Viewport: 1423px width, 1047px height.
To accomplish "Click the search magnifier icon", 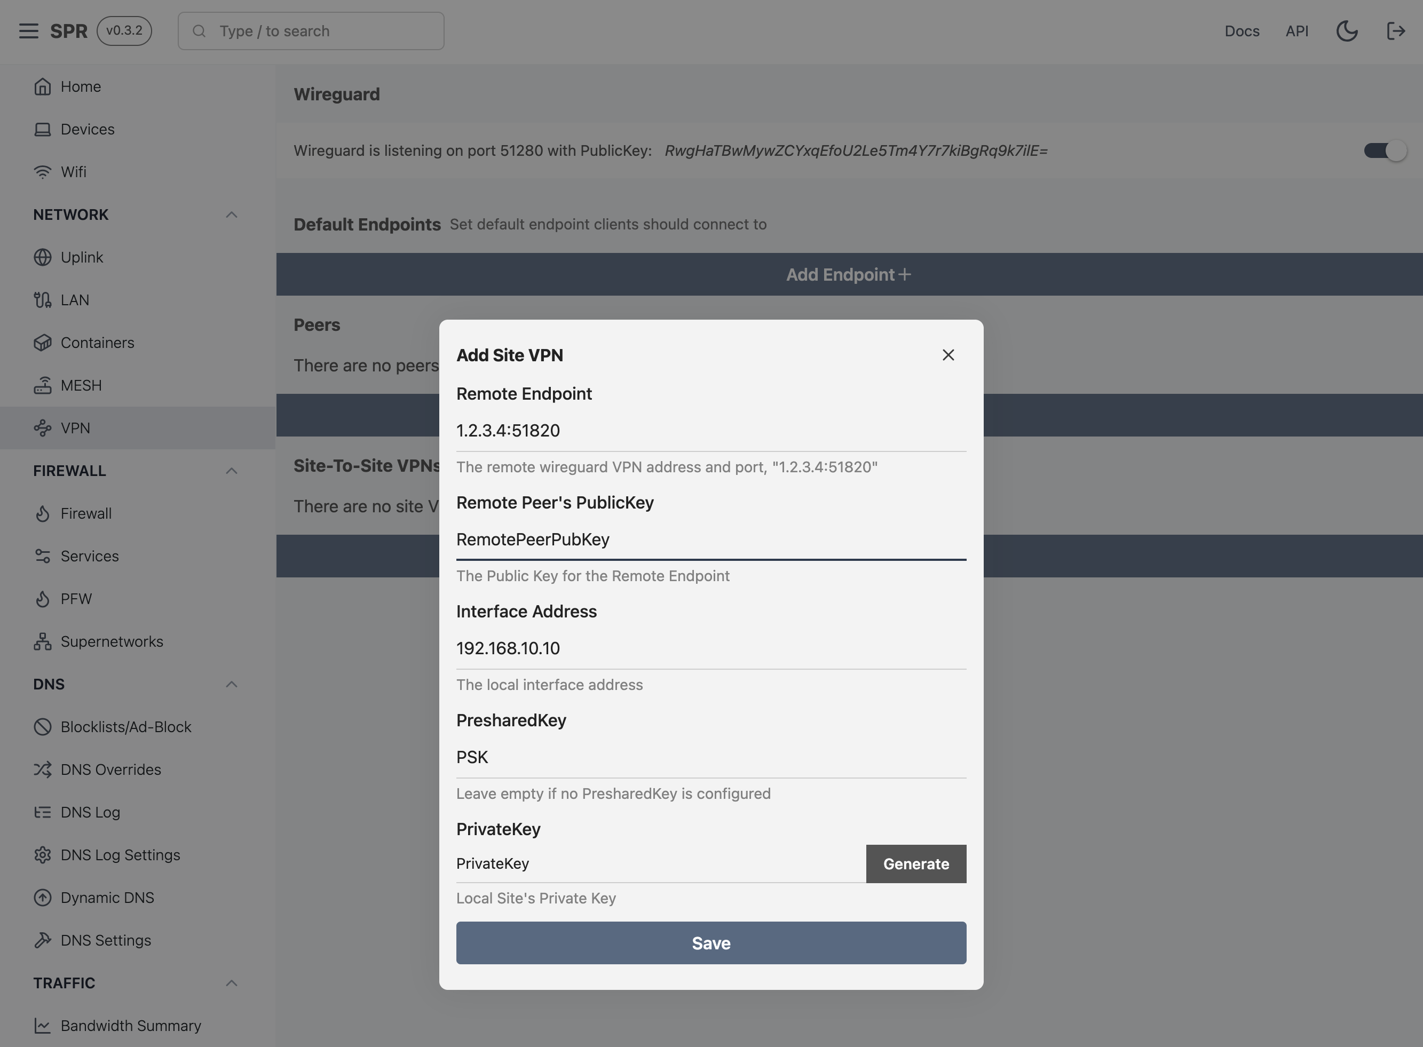I will tap(199, 31).
